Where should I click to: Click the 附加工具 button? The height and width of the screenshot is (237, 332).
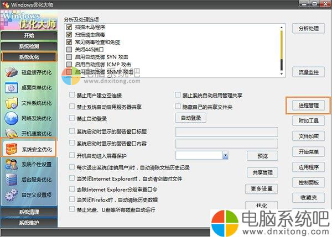[309, 121]
